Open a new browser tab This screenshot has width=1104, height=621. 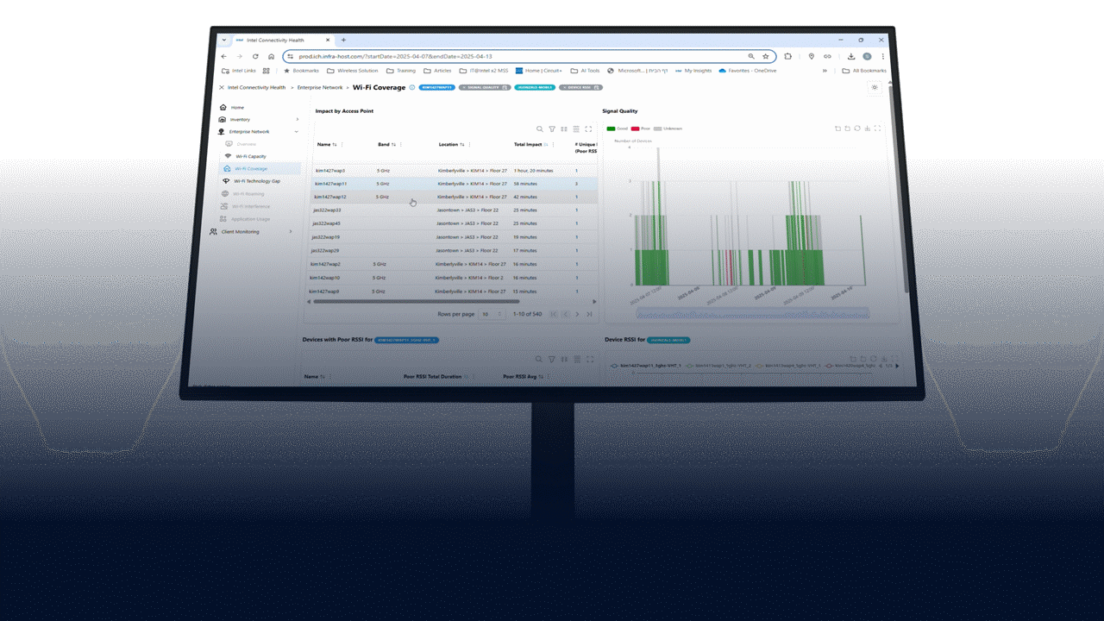click(x=343, y=40)
